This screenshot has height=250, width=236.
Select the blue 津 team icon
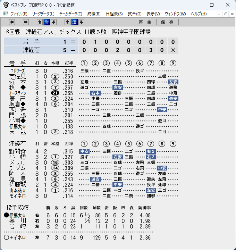click(74, 22)
